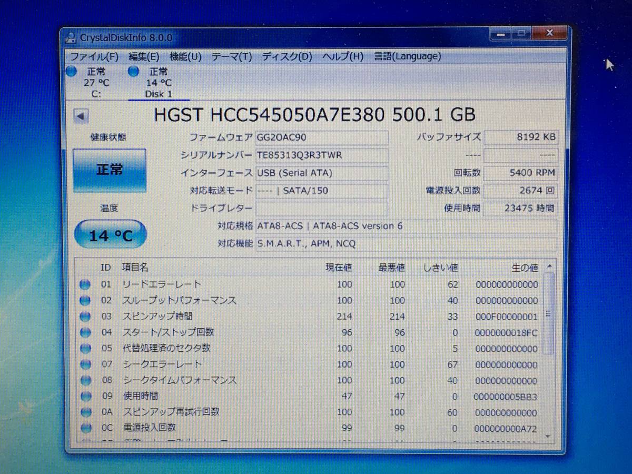
Task: Click the 使用時間 field 23475 時間
Action: [x=520, y=209]
